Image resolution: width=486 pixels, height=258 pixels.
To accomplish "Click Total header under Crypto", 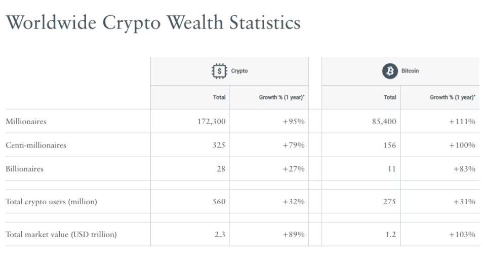I will coord(219,97).
